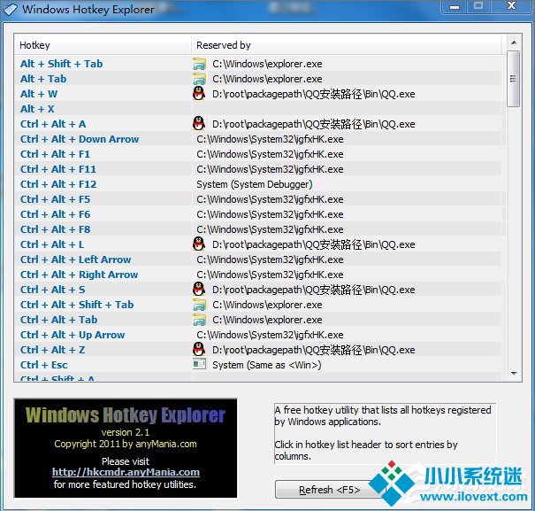Click System (Same as <Win>) entry
This screenshot has height=511, width=535.
click(x=267, y=365)
